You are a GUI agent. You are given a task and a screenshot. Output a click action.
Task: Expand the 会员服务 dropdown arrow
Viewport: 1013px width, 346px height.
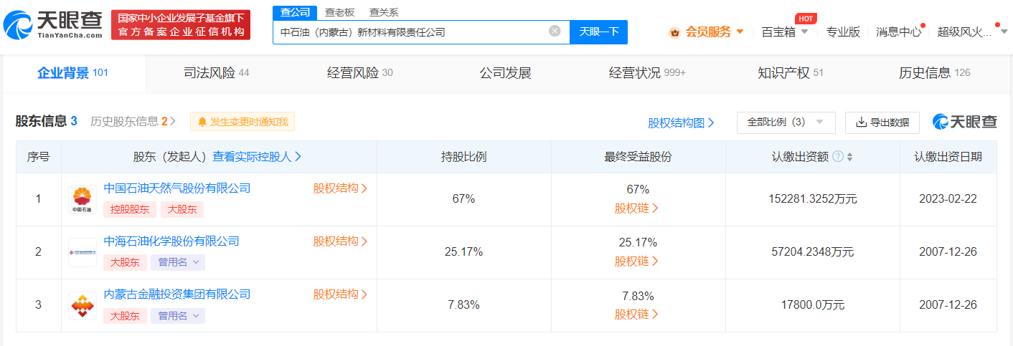coord(740,32)
